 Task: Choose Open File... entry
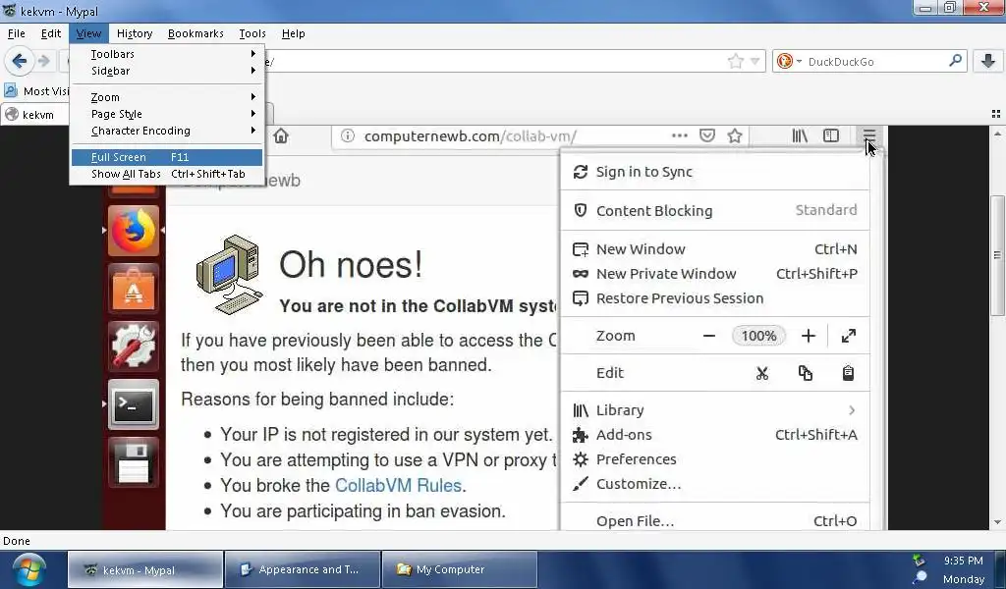tap(715, 521)
